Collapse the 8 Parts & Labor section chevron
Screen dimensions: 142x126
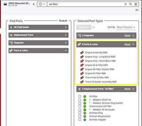click(133, 44)
